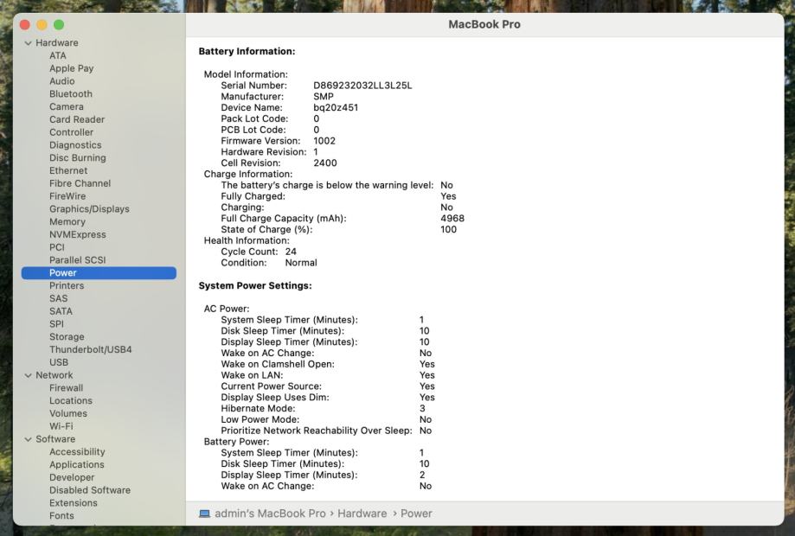The height and width of the screenshot is (536, 795).
Task: Click Cell Revision value 2400
Action: [x=325, y=163]
